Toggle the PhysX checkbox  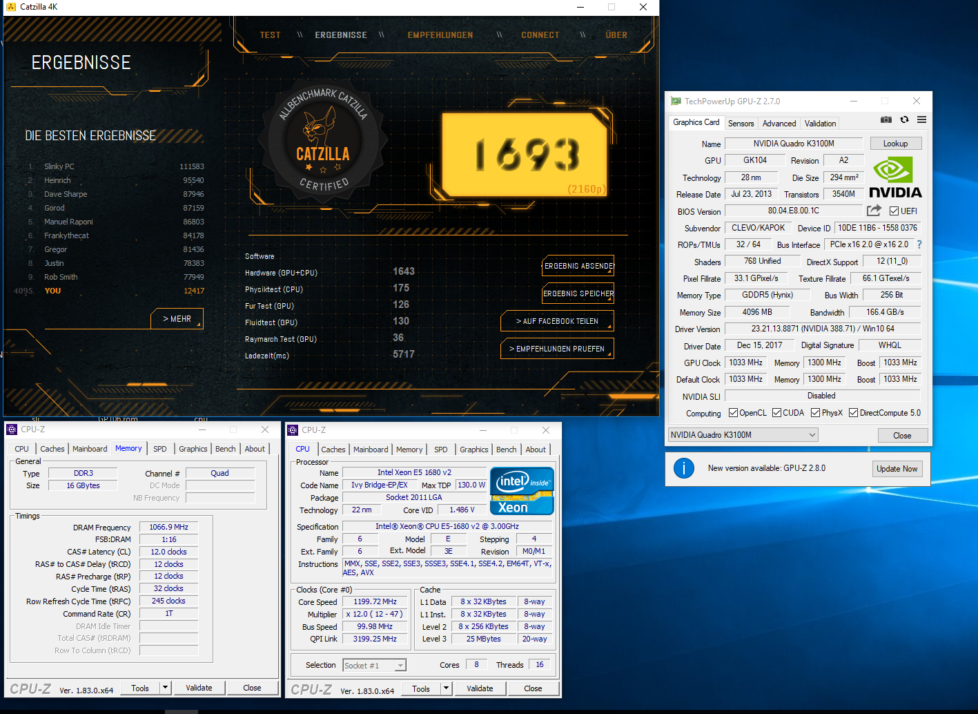pos(815,413)
